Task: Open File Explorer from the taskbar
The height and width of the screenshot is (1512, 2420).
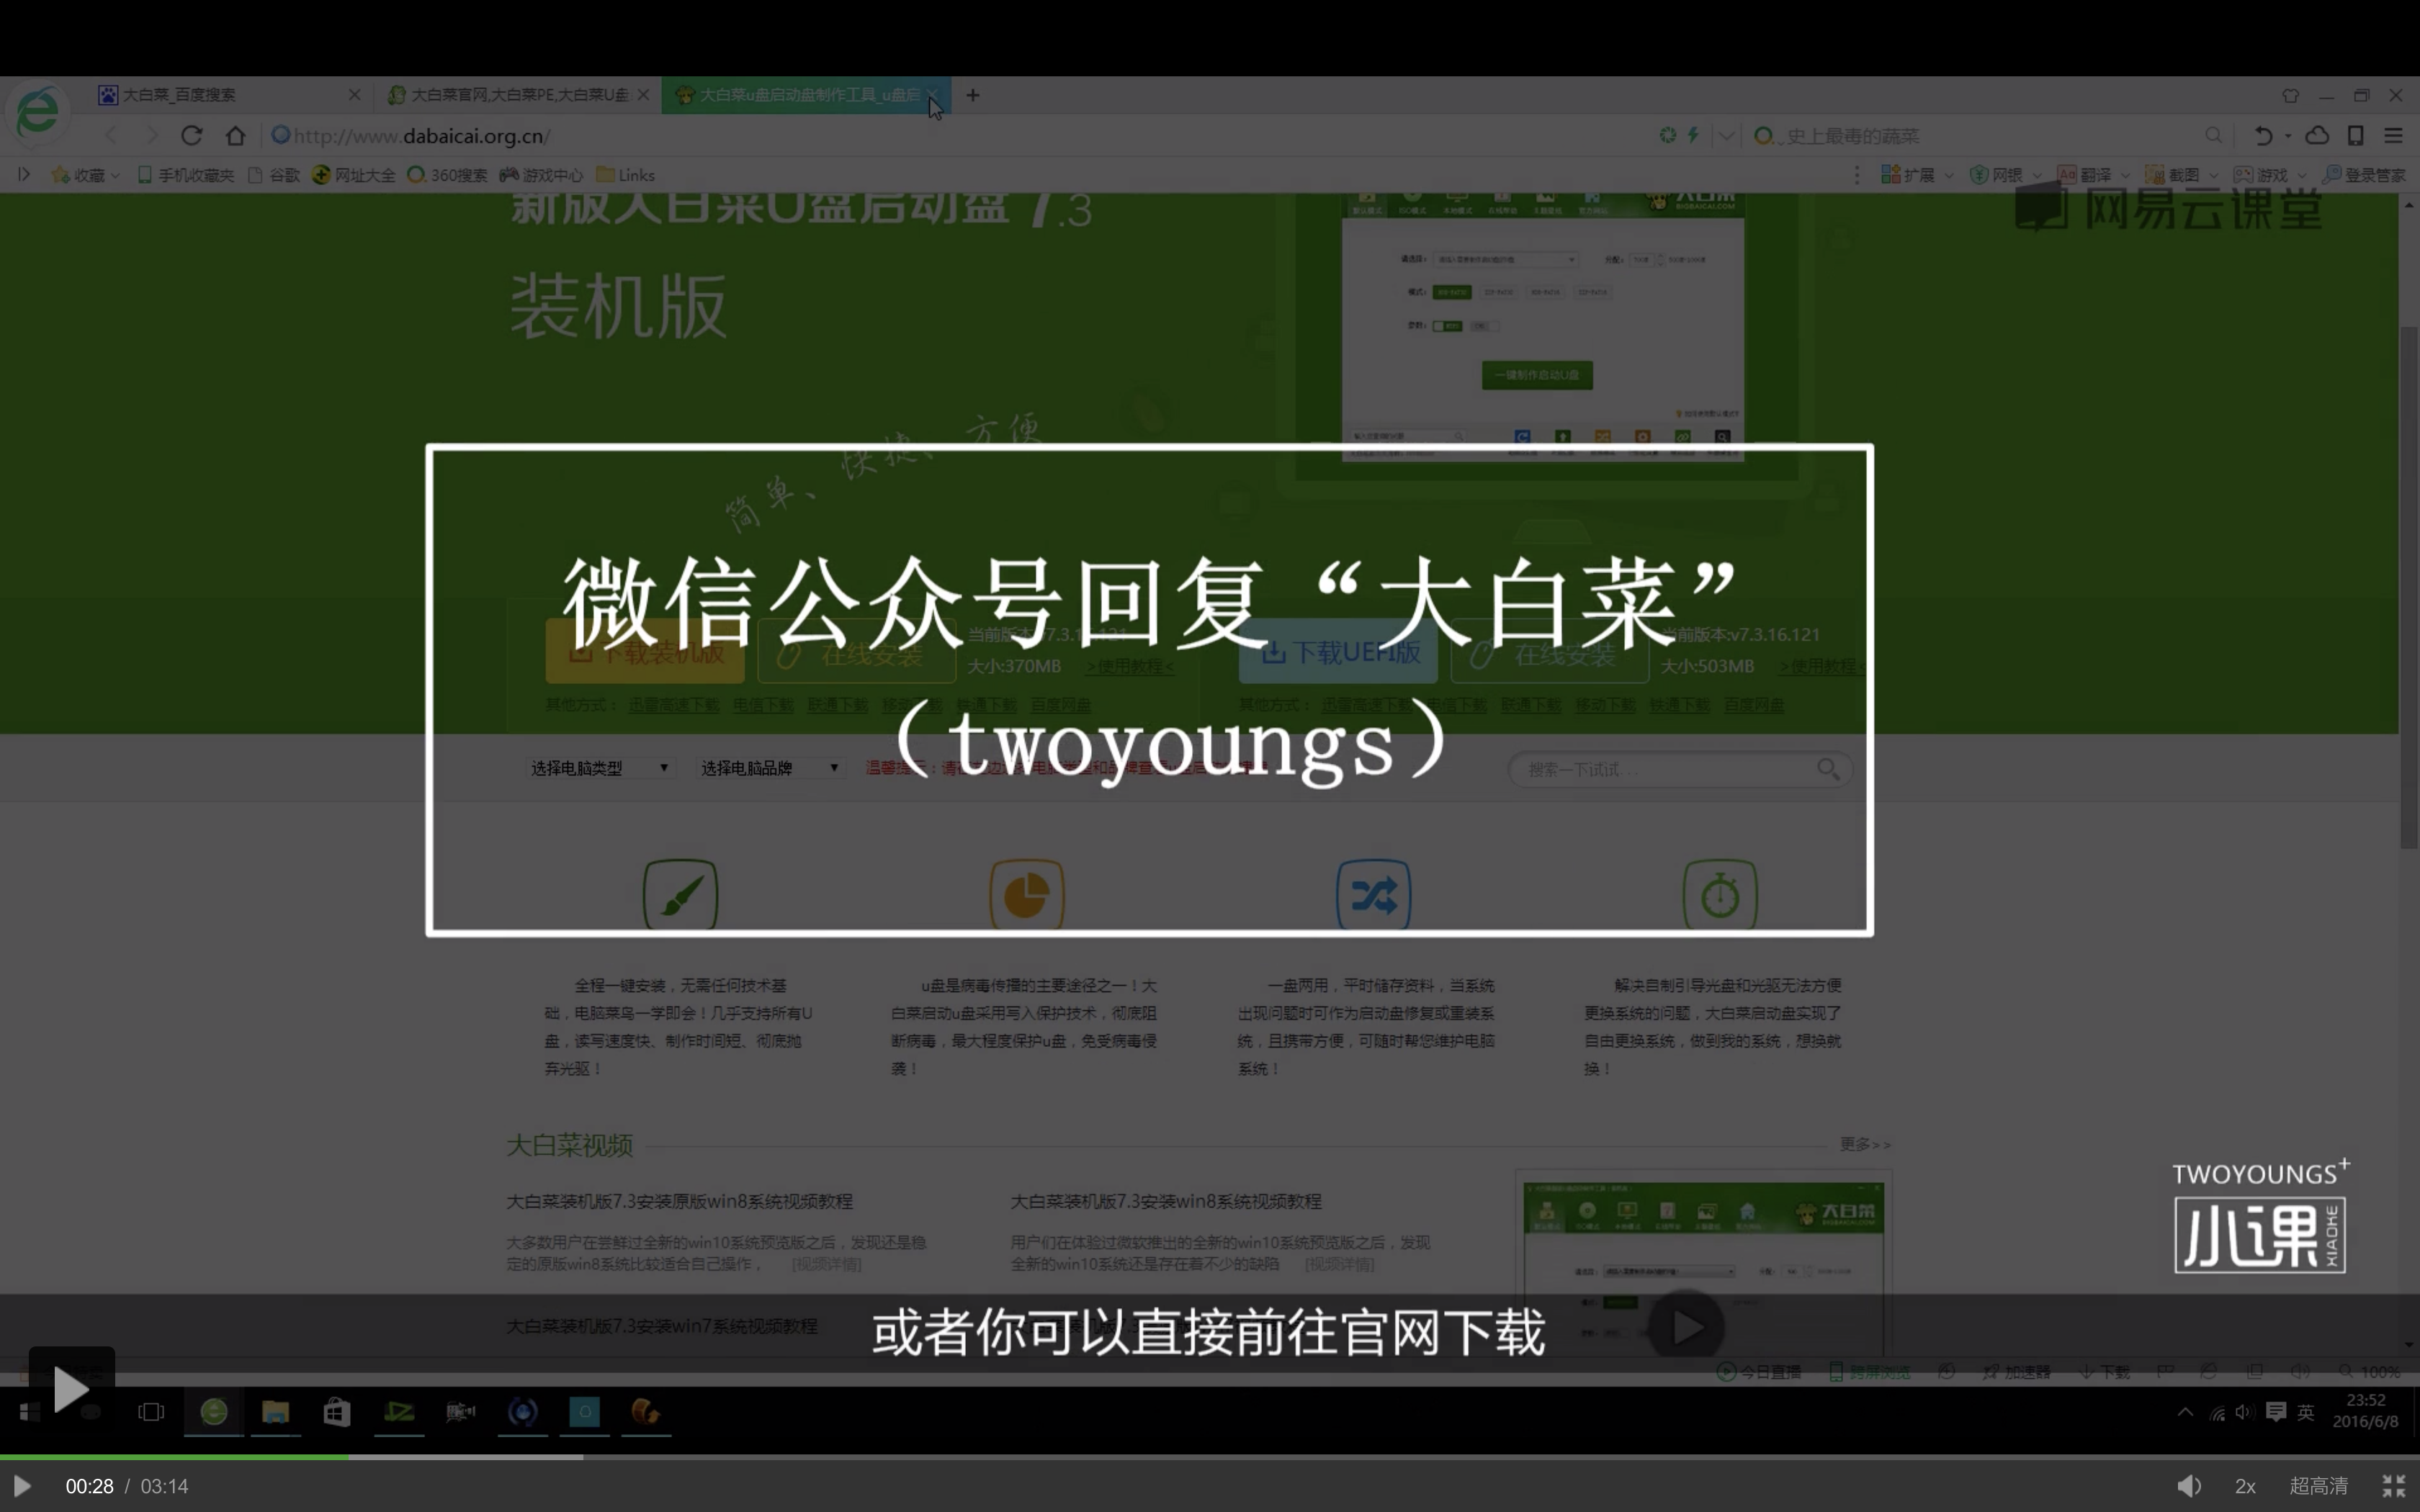Action: (x=275, y=1412)
